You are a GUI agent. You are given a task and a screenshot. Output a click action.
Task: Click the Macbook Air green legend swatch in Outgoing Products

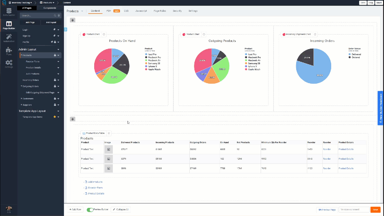tap(246, 60)
